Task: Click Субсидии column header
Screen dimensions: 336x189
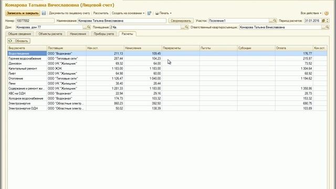Action: point(256,48)
